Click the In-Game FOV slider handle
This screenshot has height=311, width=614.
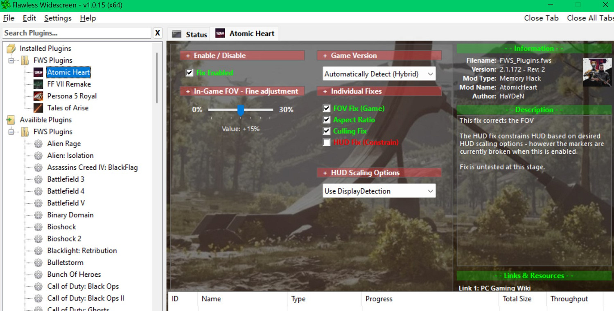[241, 110]
